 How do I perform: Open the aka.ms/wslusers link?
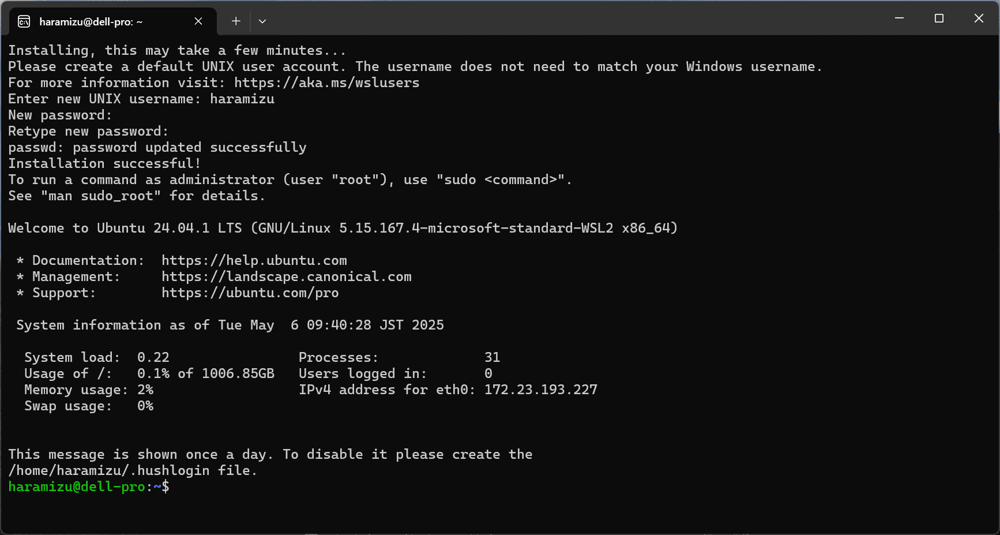326,83
